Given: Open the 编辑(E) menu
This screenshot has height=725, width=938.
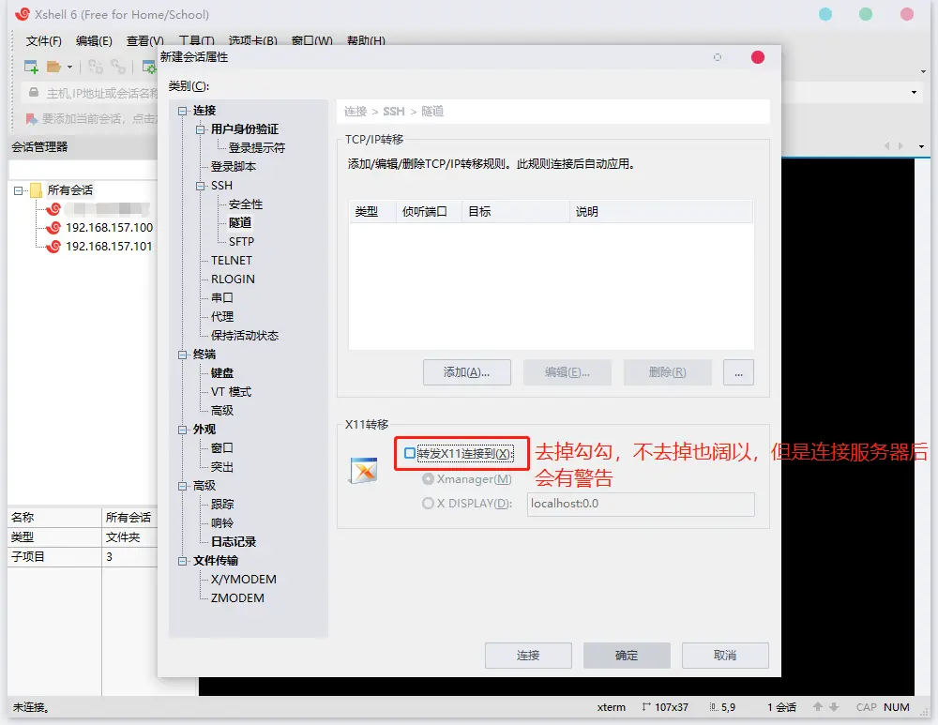Looking at the screenshot, I should point(94,40).
